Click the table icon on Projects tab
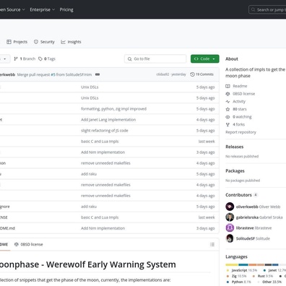286x286 pixels. coord(9,42)
